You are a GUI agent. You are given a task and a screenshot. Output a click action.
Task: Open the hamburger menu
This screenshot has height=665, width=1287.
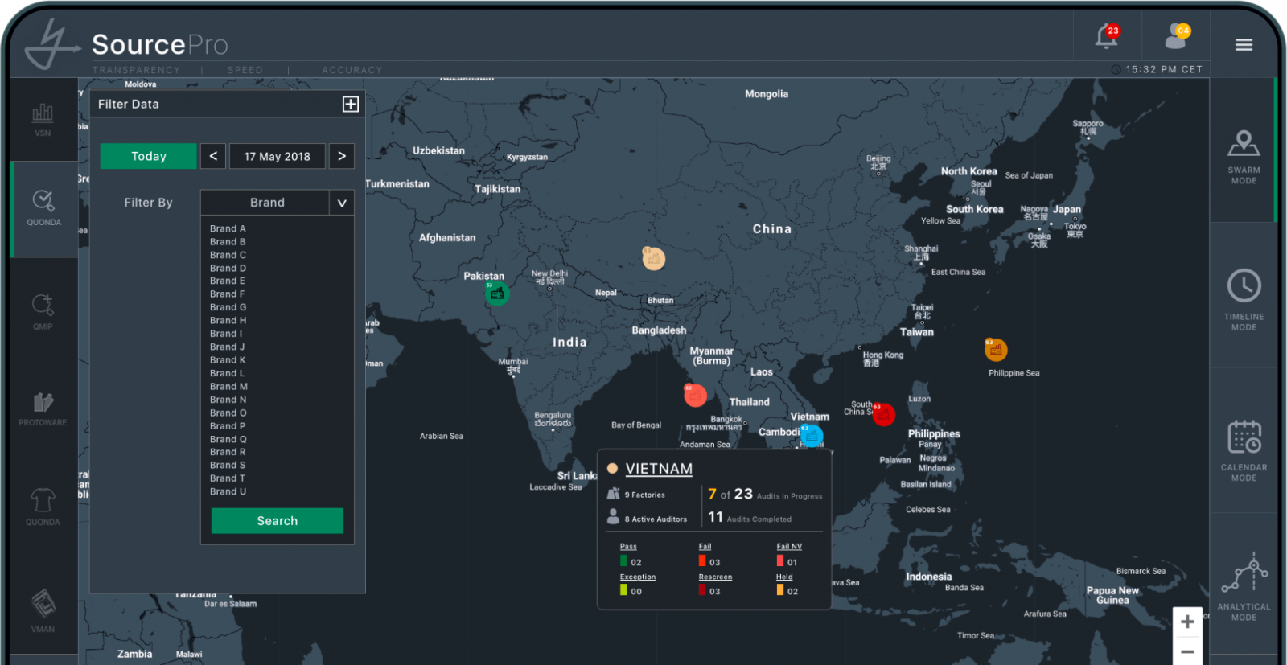[x=1244, y=45]
